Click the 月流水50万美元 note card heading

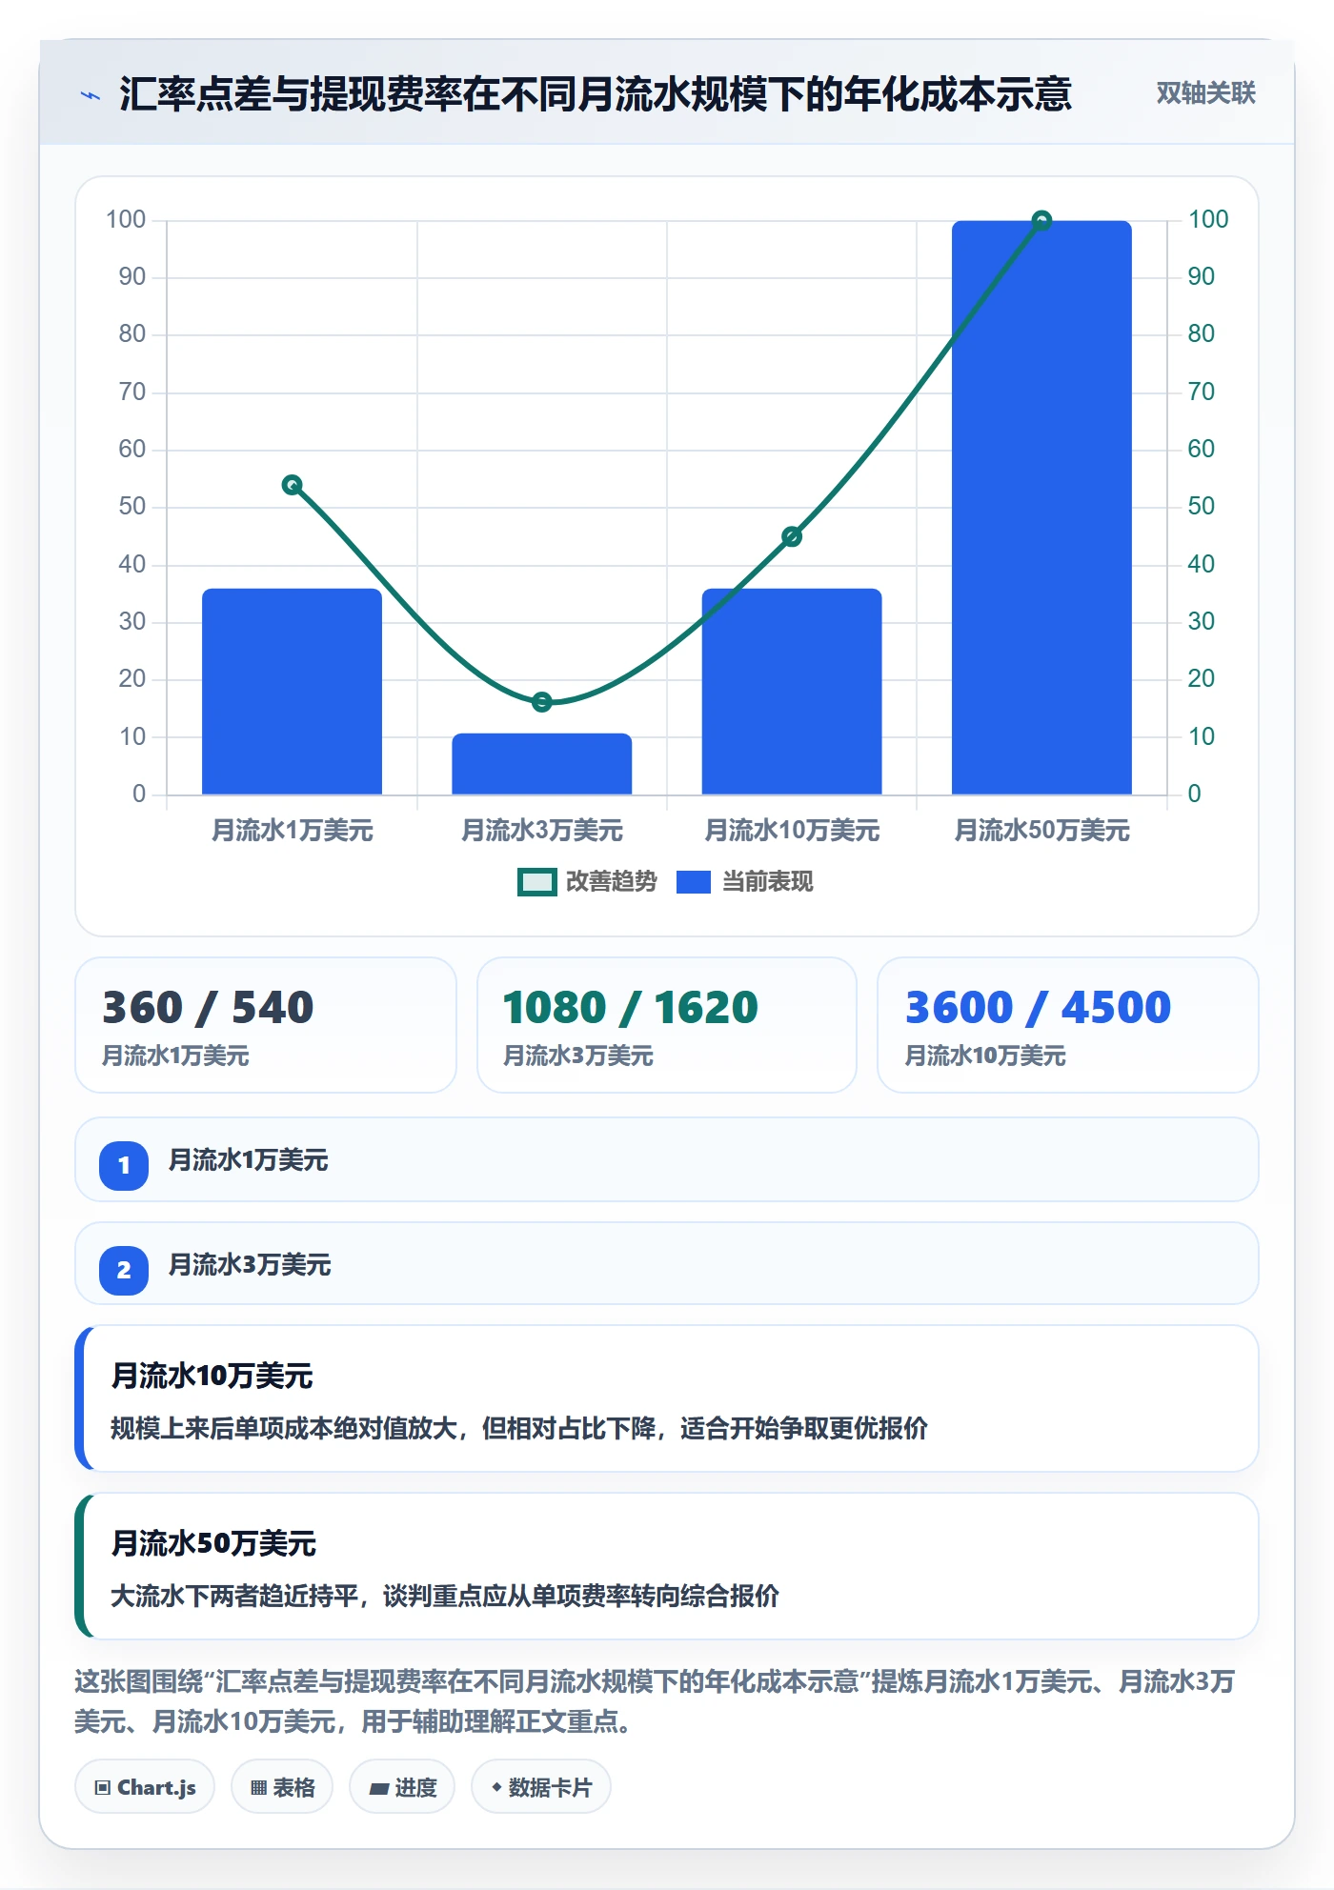[213, 1543]
